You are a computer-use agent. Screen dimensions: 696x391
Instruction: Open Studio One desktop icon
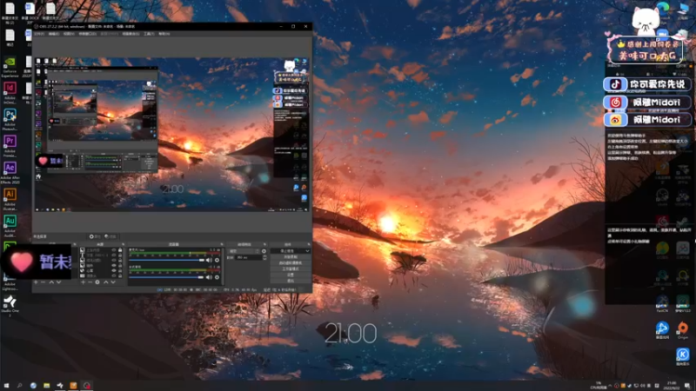coord(10,305)
